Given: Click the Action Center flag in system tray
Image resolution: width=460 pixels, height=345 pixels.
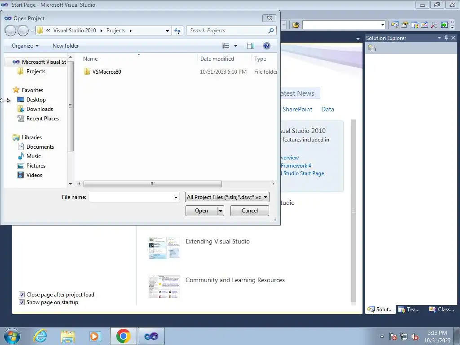Looking at the screenshot, I should click(393, 337).
